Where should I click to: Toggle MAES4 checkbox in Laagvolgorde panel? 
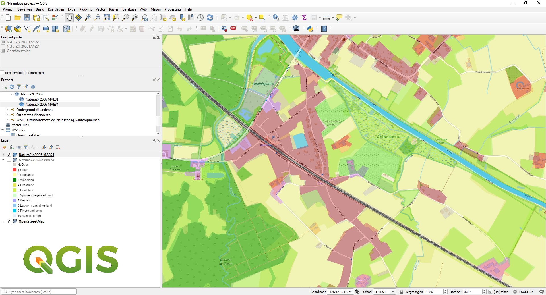pos(3,42)
